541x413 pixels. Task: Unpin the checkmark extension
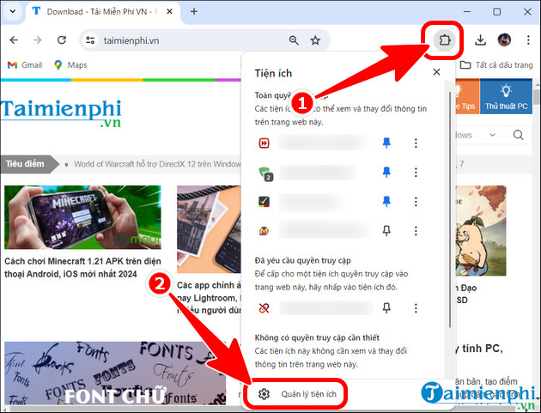coord(386,201)
